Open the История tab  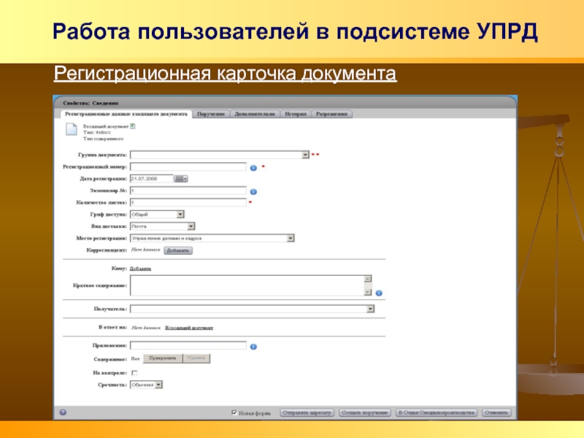coord(296,114)
